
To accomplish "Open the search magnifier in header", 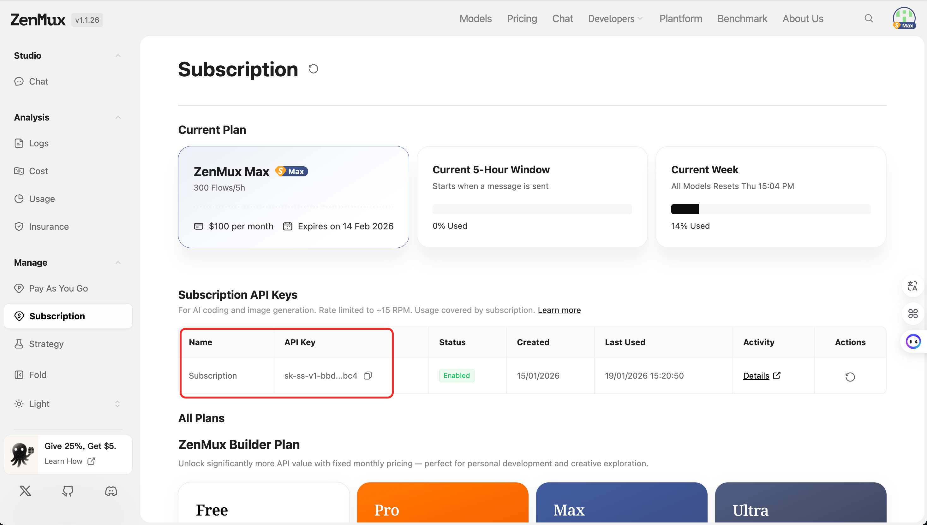I will 869,18.
